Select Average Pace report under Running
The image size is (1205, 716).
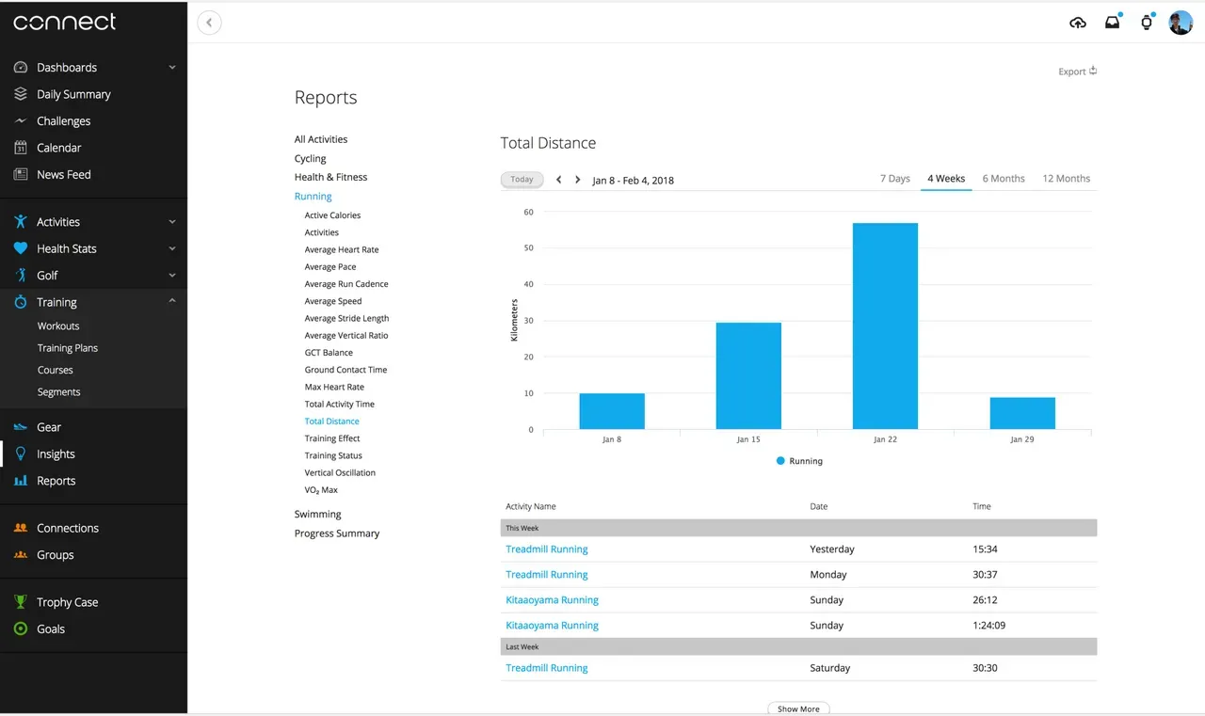point(330,267)
